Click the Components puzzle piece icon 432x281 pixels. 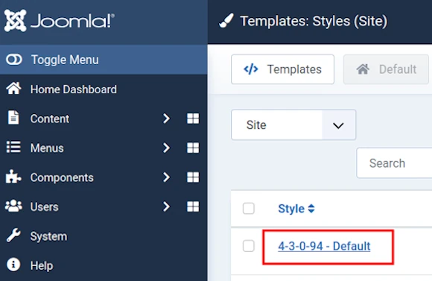[x=13, y=177]
